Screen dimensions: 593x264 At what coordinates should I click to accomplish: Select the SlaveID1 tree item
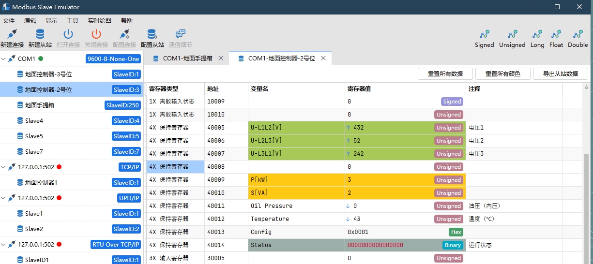pyautogui.click(x=72, y=259)
